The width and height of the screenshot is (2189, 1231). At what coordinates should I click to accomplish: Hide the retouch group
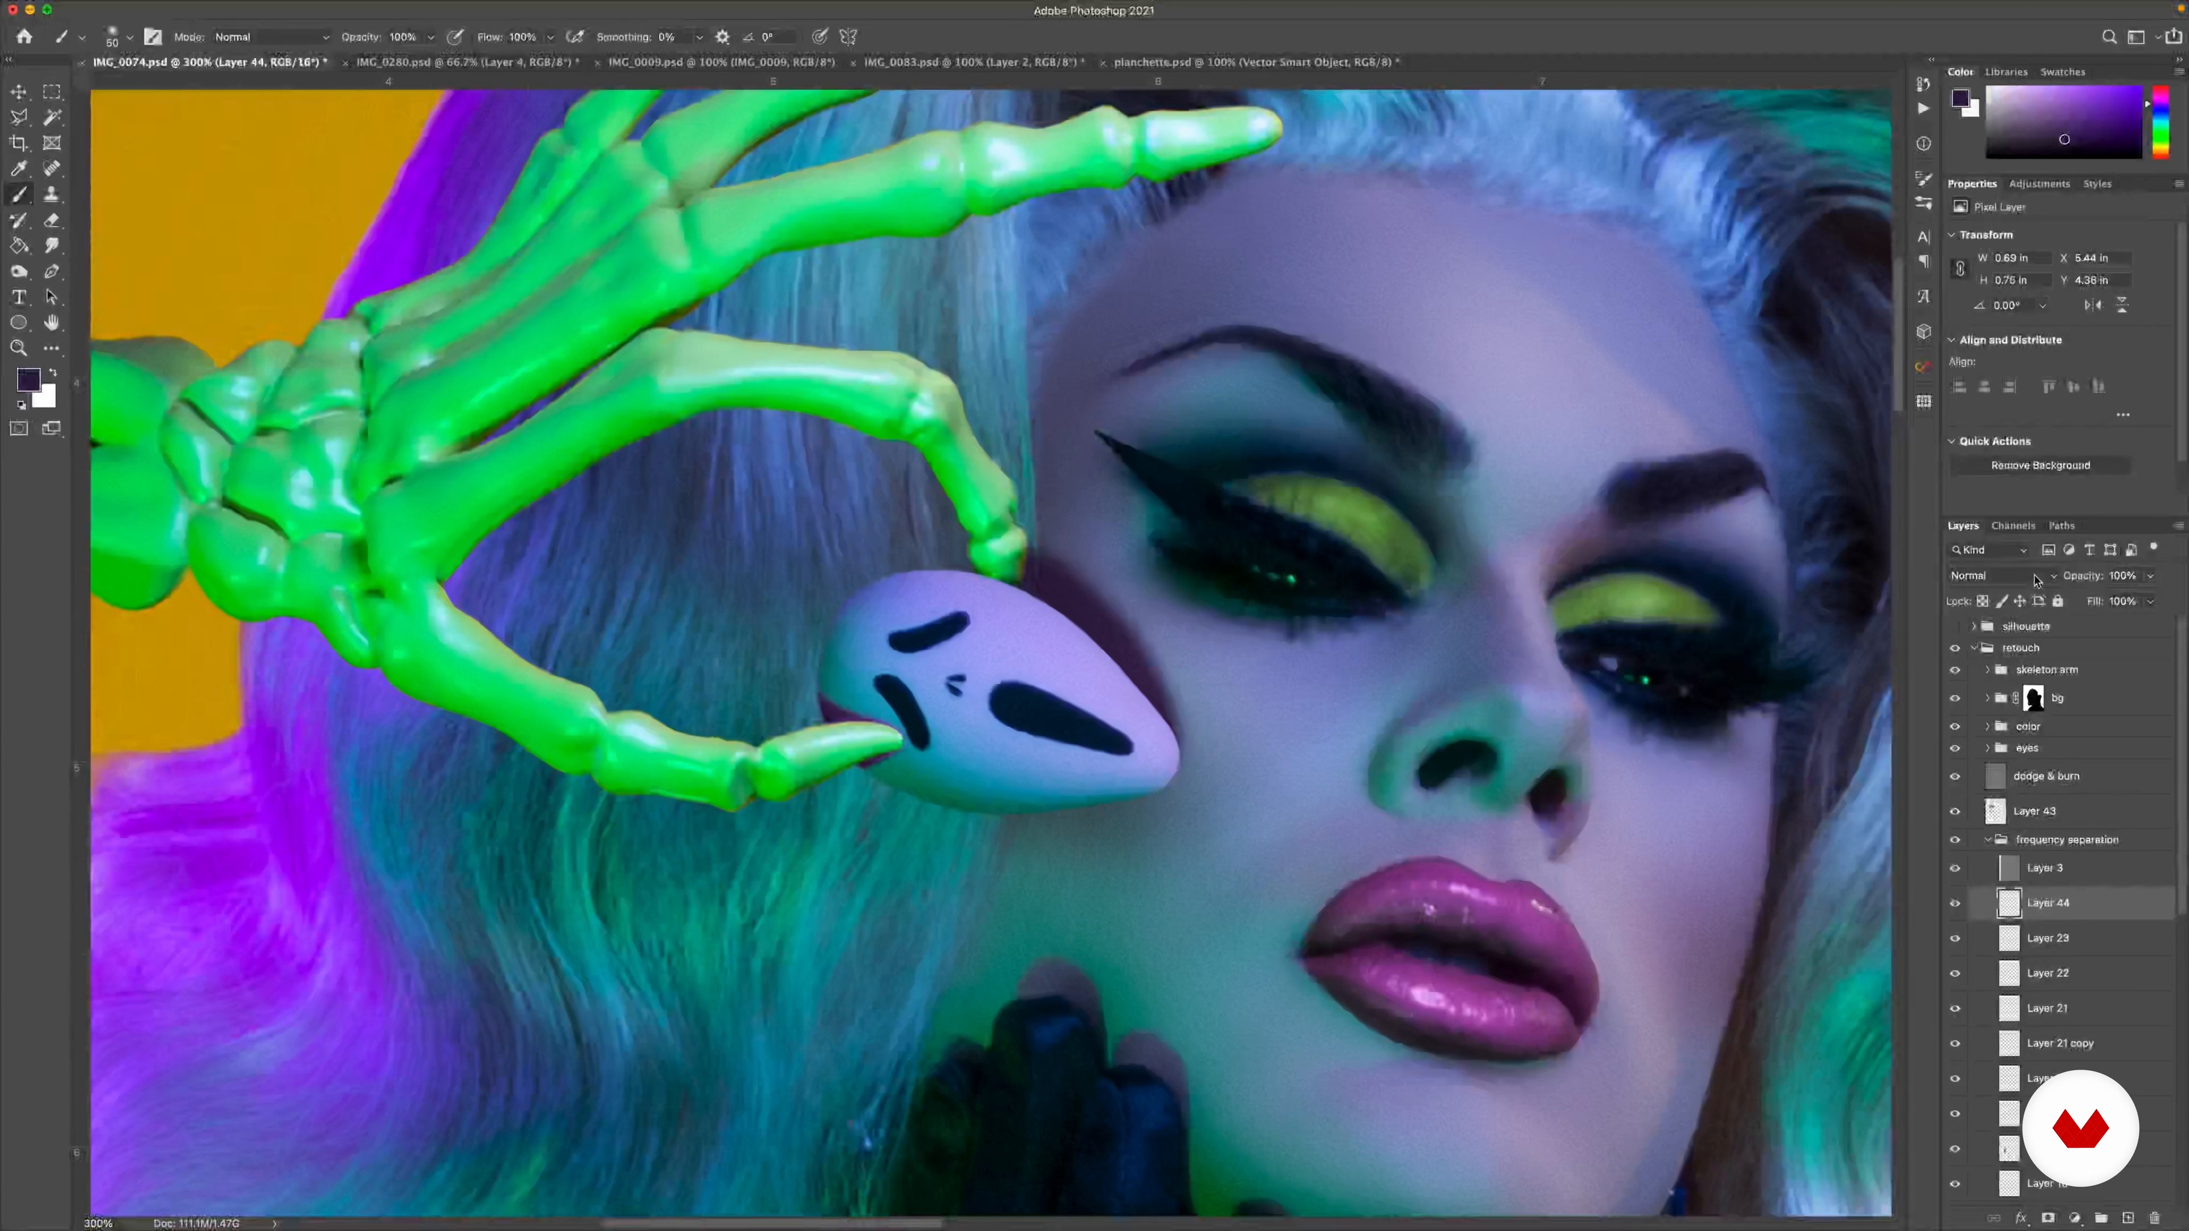[x=1955, y=648]
